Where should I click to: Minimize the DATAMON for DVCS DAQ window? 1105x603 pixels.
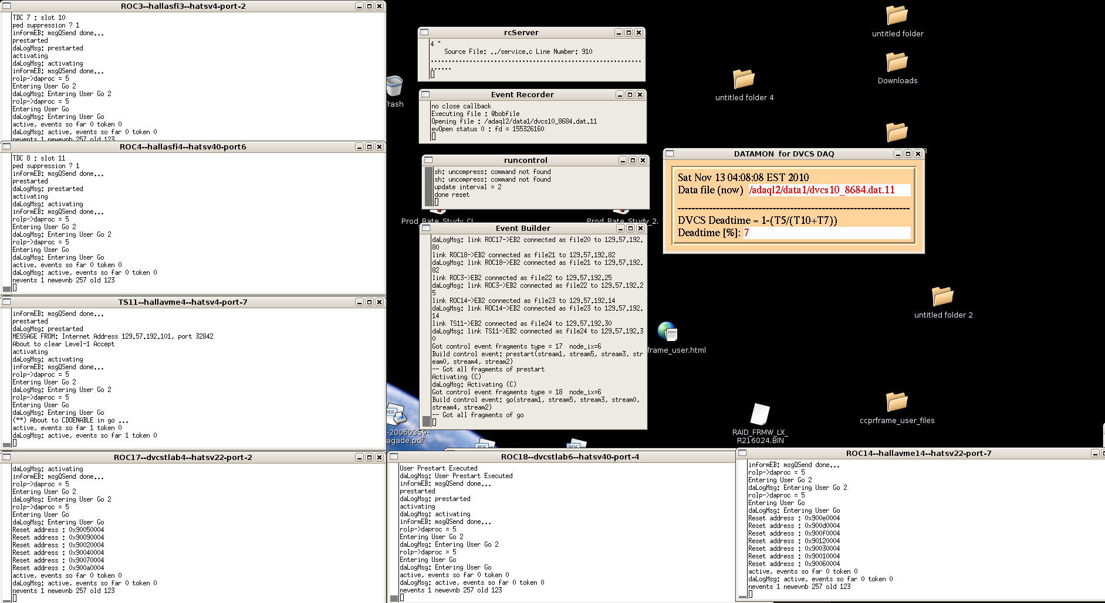(898, 154)
